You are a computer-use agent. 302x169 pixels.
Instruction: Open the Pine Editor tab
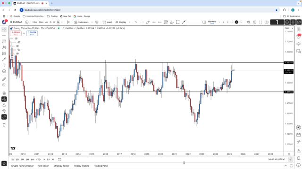43,166
